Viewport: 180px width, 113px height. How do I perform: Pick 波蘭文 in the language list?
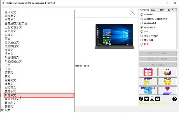39,73
